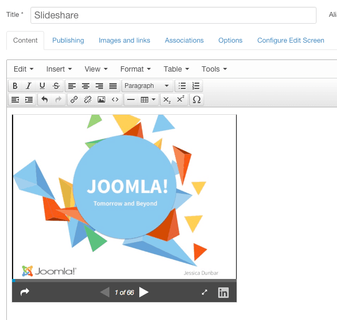Insert or edit link
The height and width of the screenshot is (320, 337).
(74, 99)
